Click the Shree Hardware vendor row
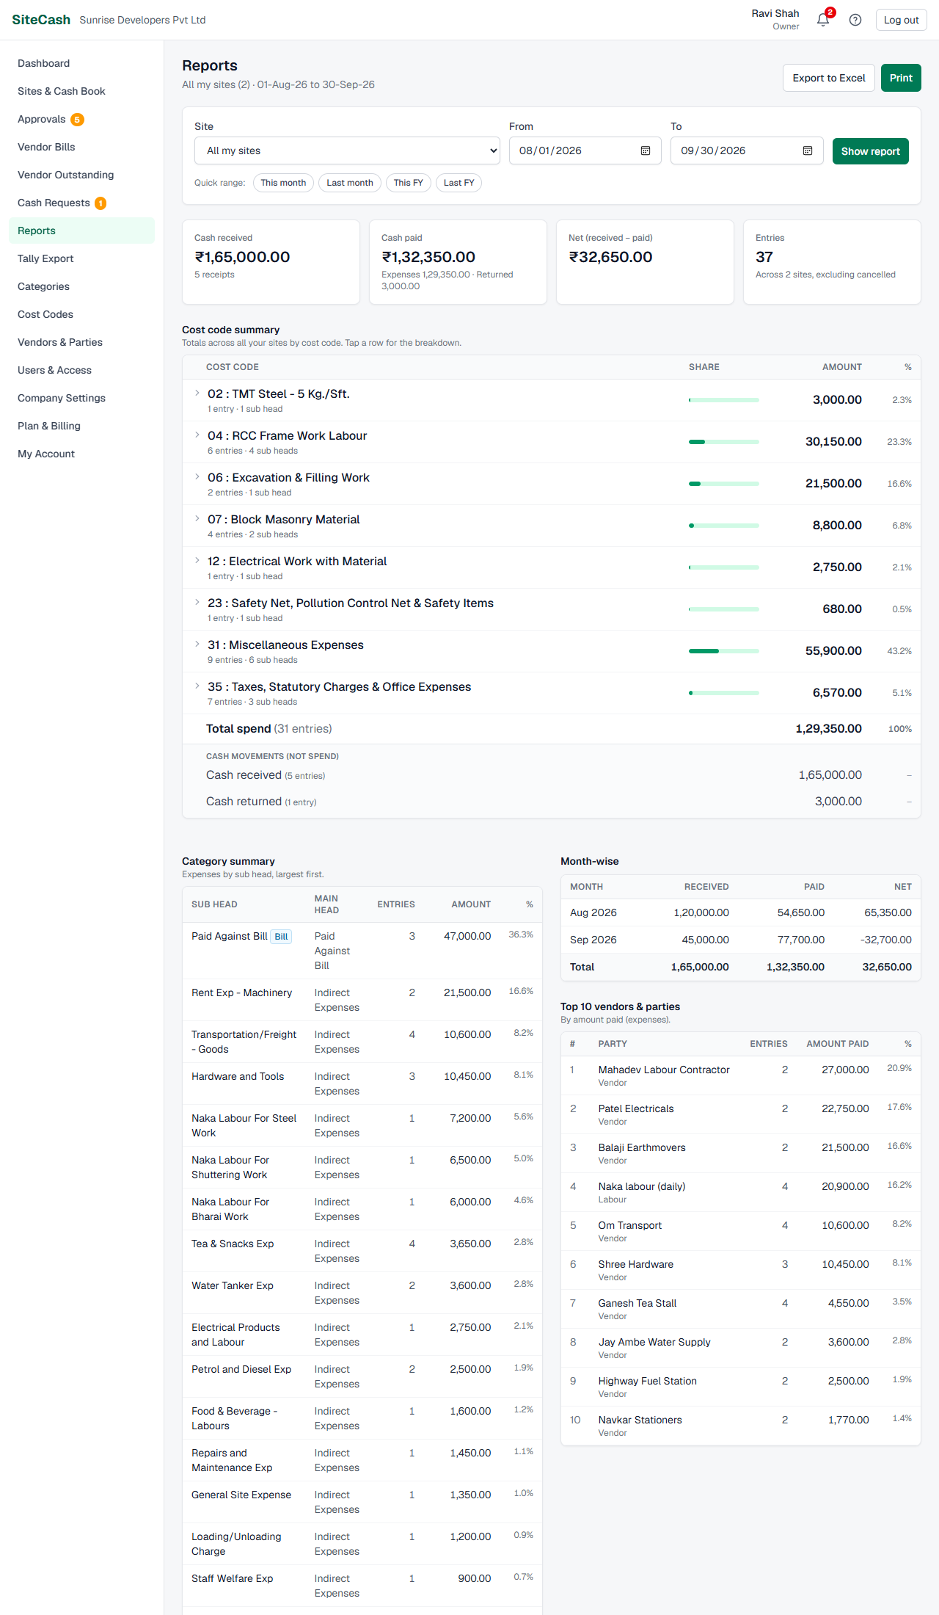The image size is (939, 1615). 741,1270
